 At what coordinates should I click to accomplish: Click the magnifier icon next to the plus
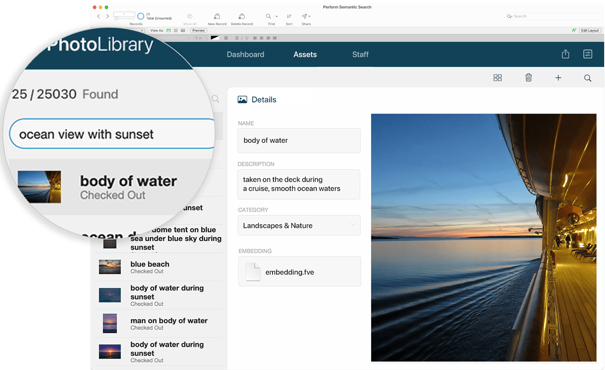(x=588, y=78)
